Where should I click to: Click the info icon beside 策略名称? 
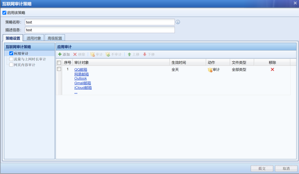tap(178, 22)
